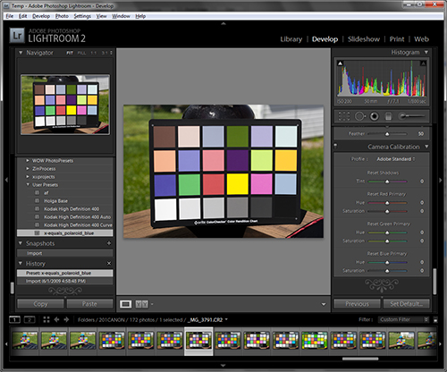Open the View menu
The image size is (447, 372).
101,16
